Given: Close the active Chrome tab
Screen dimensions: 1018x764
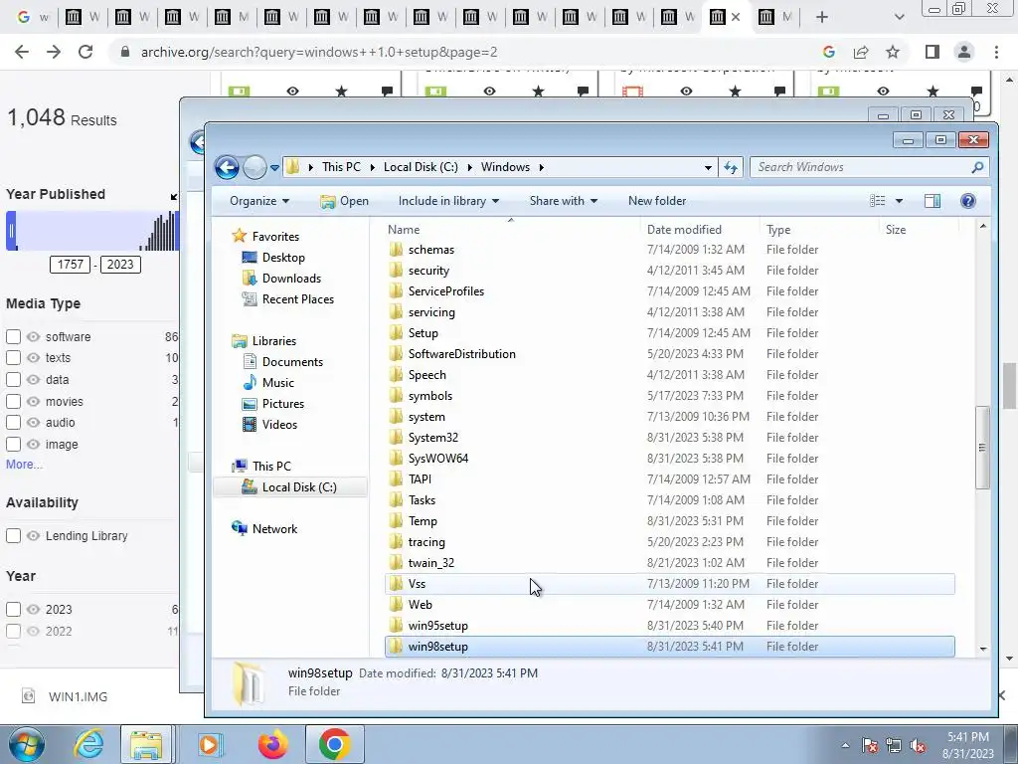Looking at the screenshot, I should pyautogui.click(x=736, y=17).
